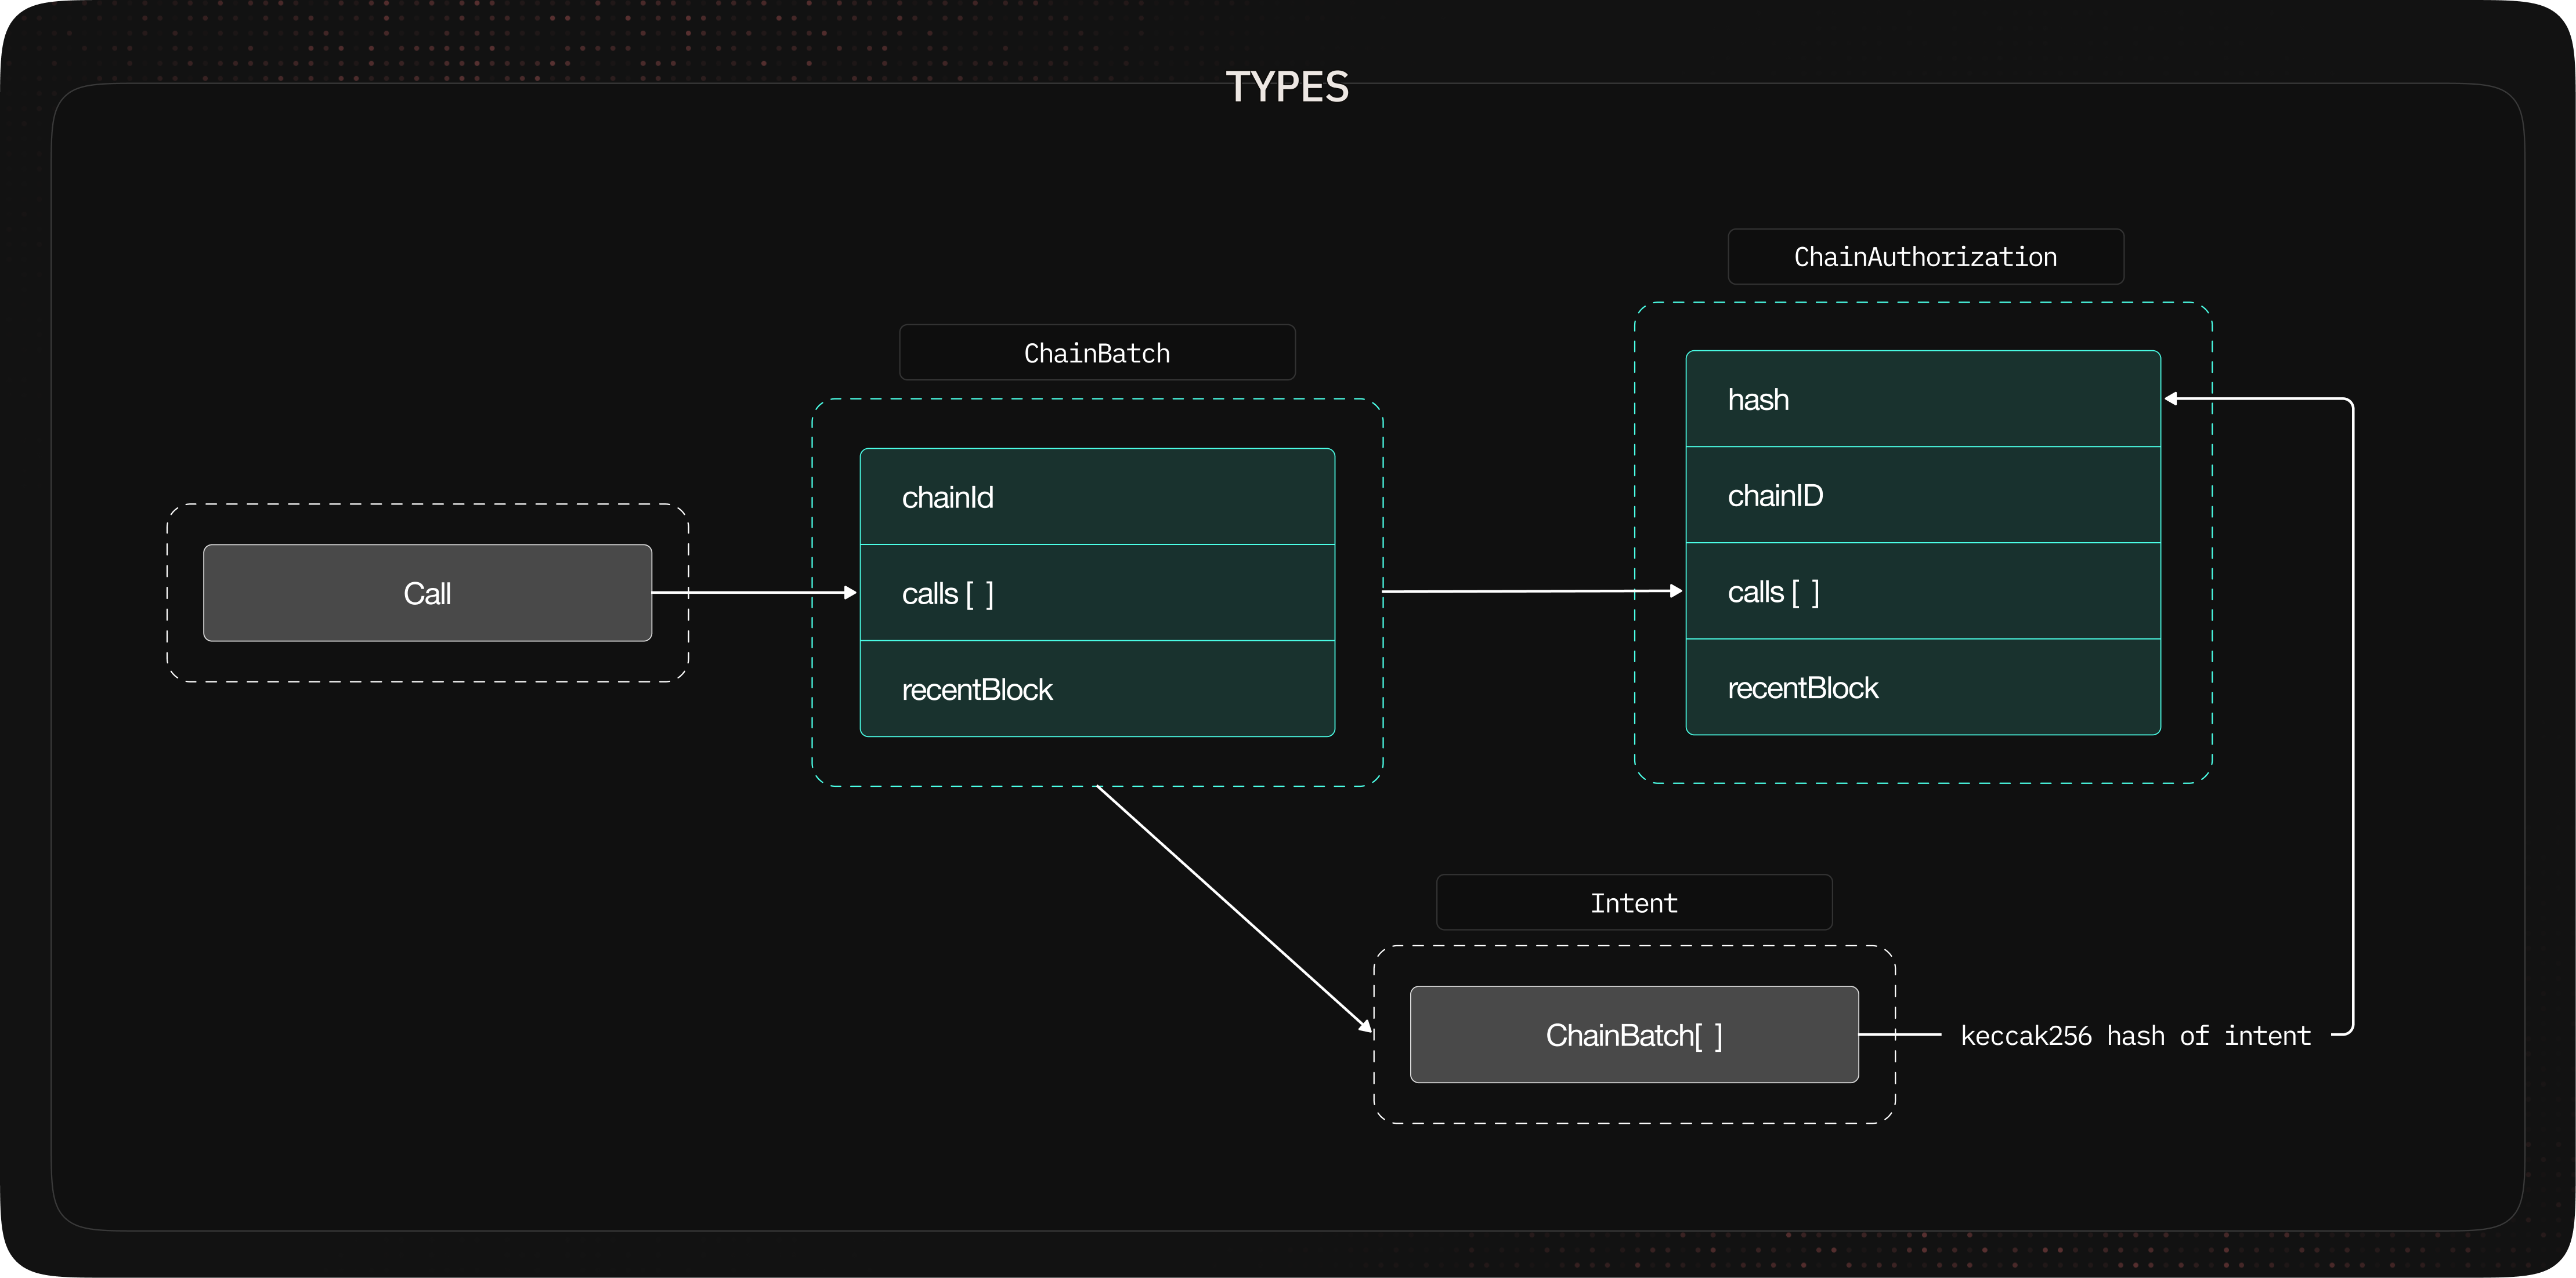
Task: Click the TYPES heading
Action: (1287, 87)
